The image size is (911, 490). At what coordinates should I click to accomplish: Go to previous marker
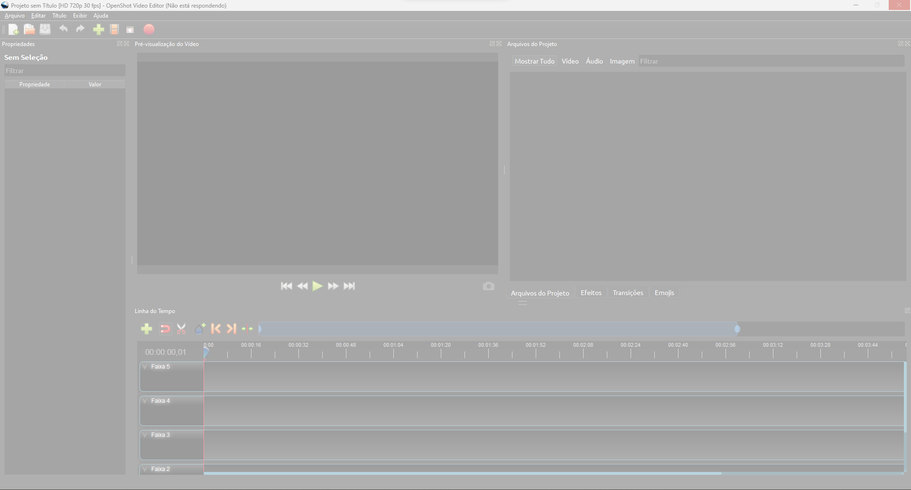[x=216, y=329]
